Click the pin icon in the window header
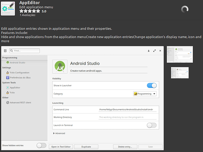The width and height of the screenshot is (203, 152). [148, 51]
